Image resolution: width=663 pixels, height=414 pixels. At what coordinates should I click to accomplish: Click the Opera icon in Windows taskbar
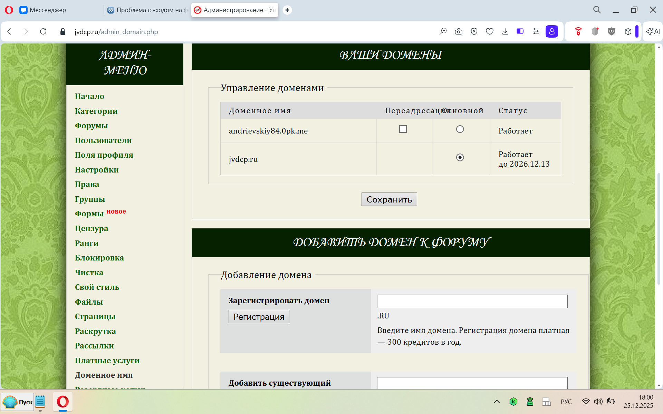(x=63, y=402)
